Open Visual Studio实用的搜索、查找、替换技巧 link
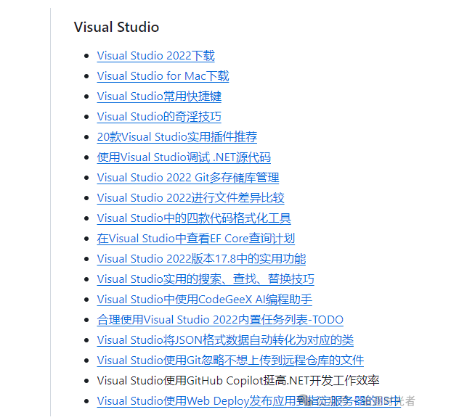The height and width of the screenshot is (420, 459). 206,279
